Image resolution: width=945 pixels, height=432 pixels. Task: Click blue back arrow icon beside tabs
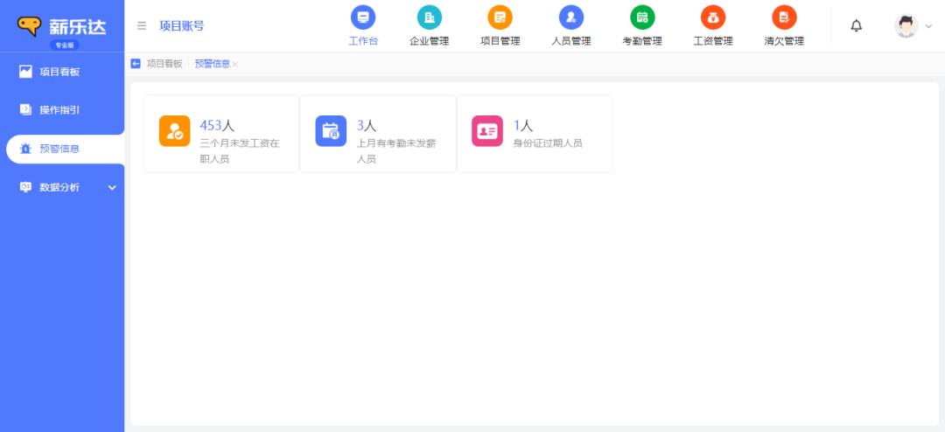[x=136, y=64]
